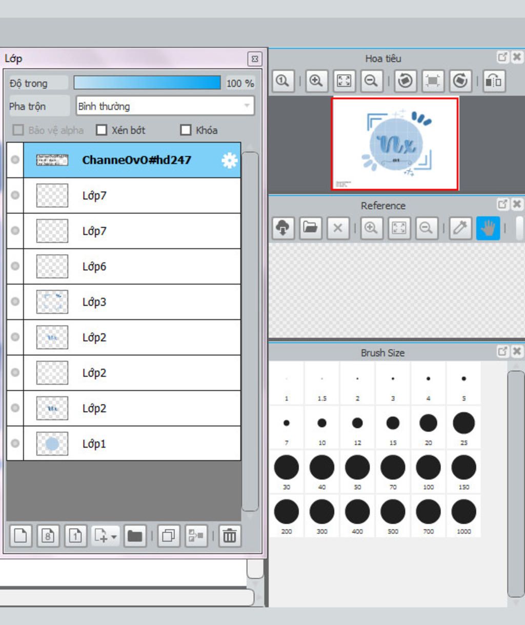Zoom in on the Reference panel

371,228
